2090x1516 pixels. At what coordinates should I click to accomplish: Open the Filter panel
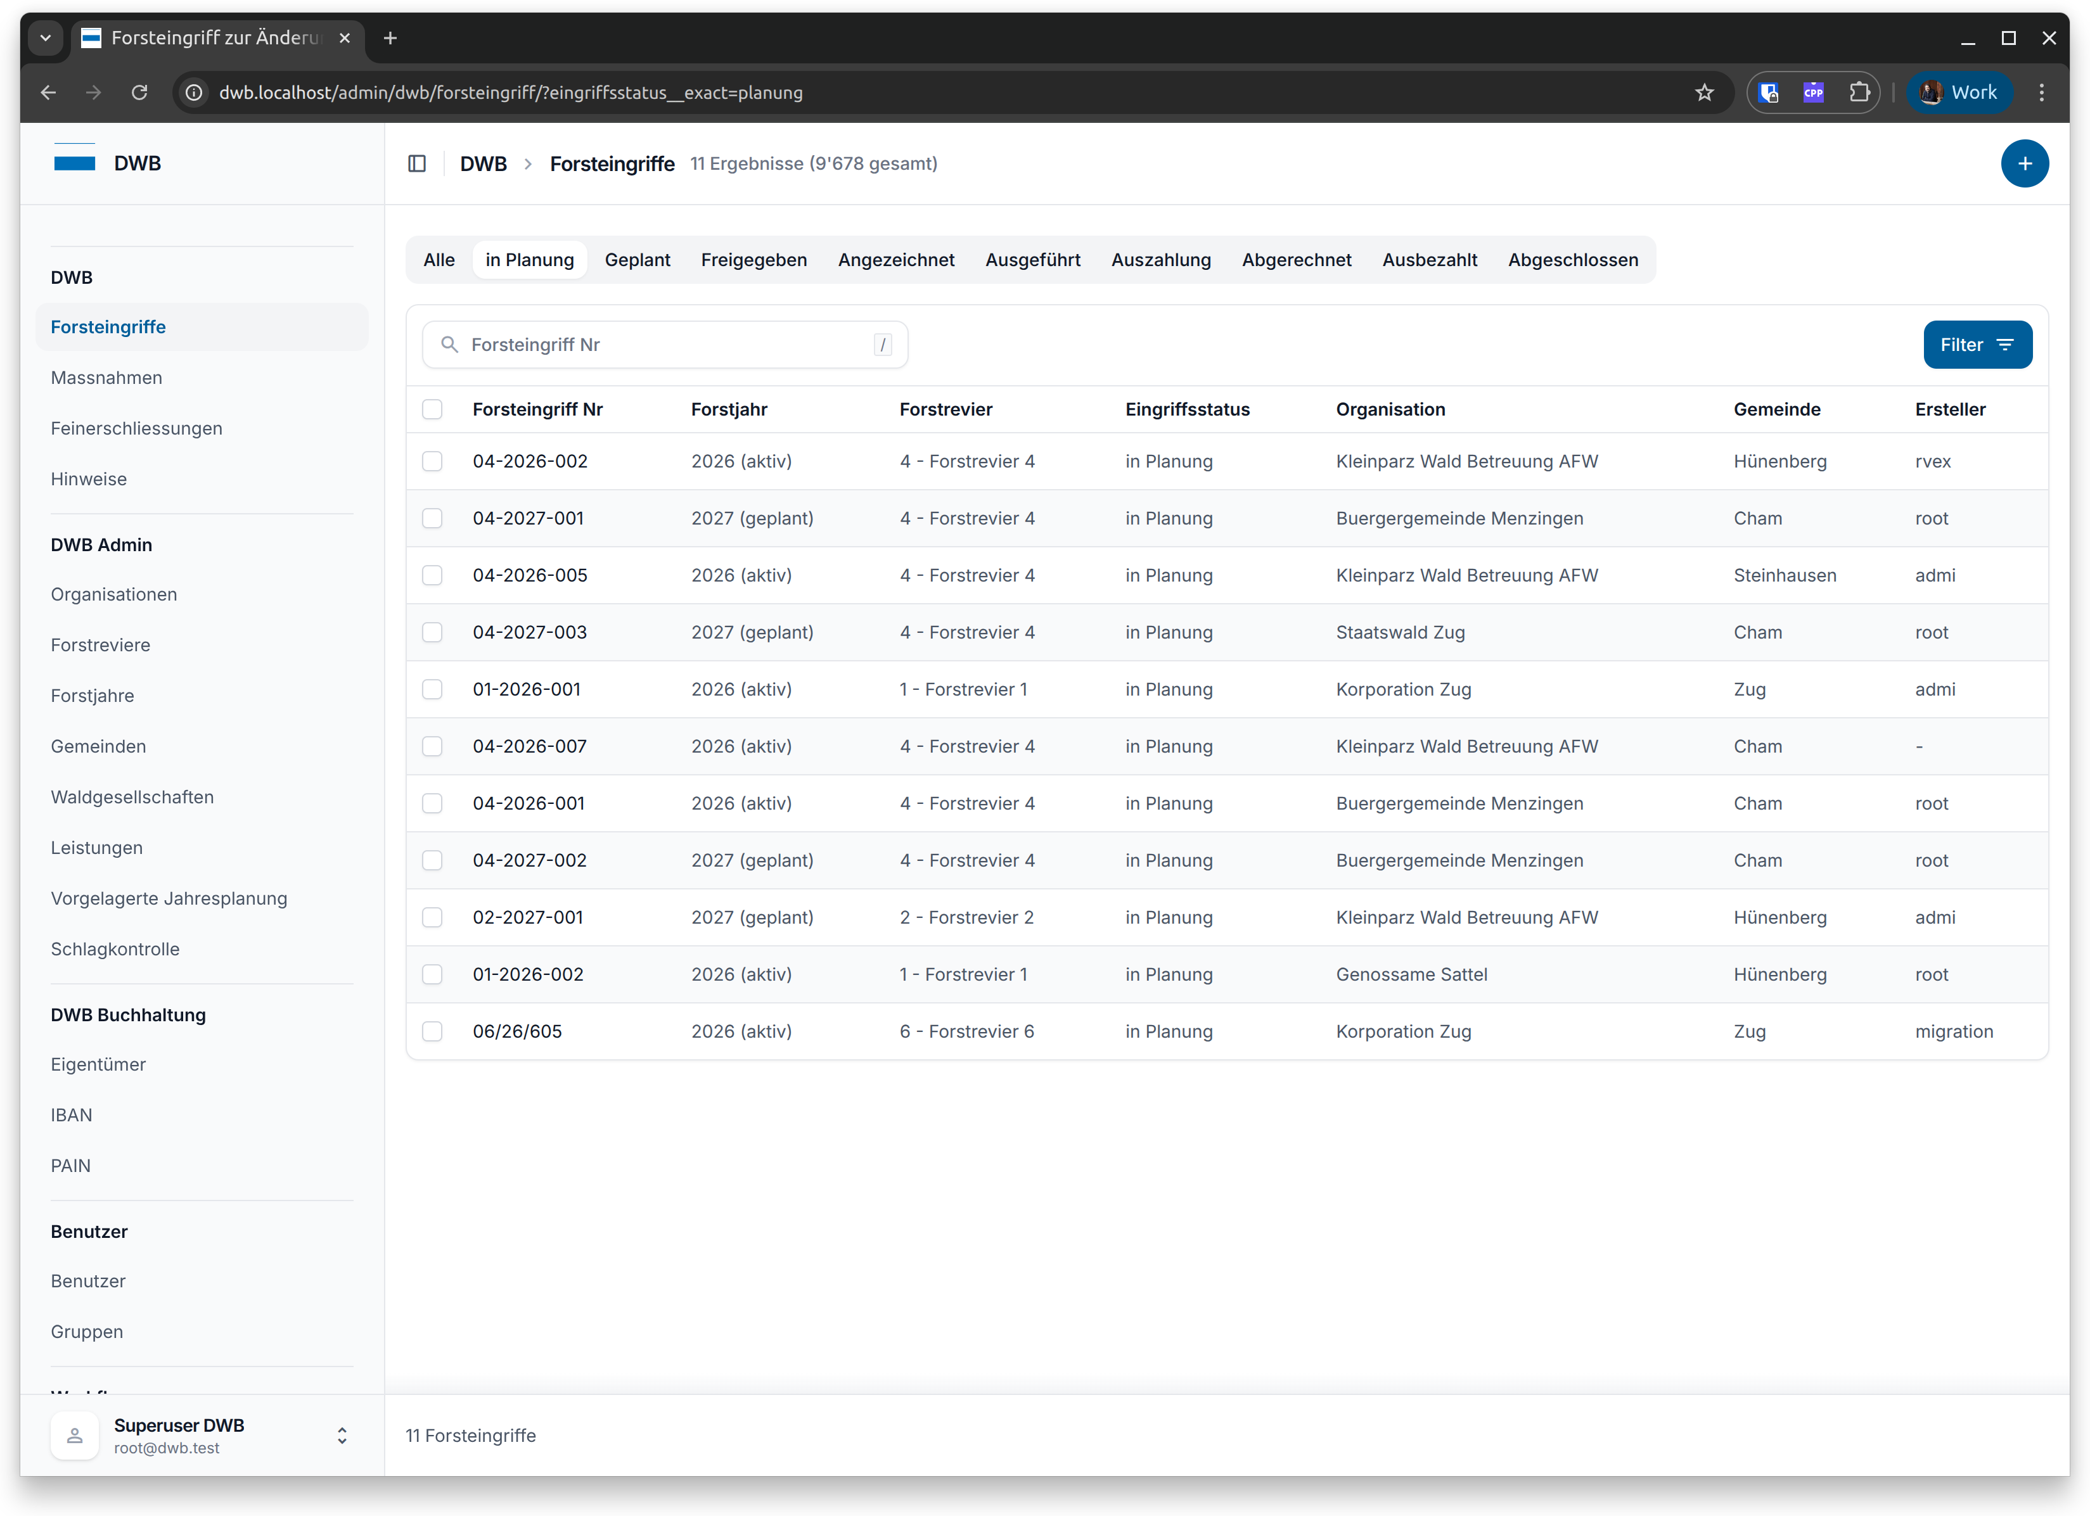coord(1977,345)
